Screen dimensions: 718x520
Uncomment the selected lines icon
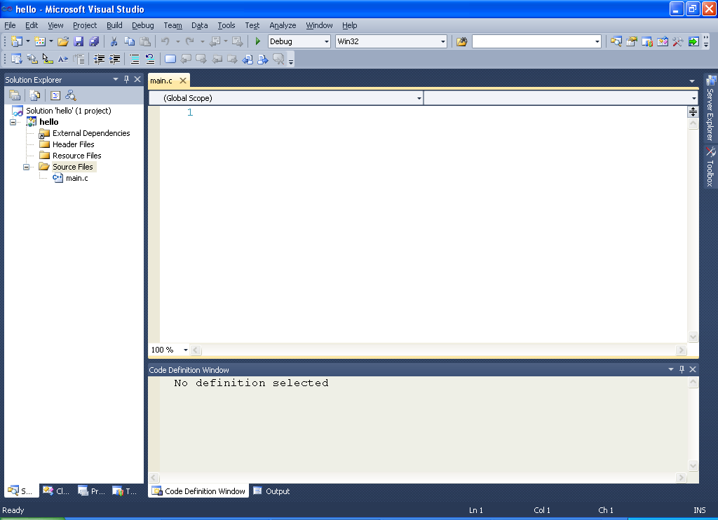tap(150, 59)
